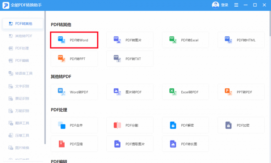Click the 图片转PDF card icon
The height and width of the screenshot is (163, 271).
(x=117, y=92)
